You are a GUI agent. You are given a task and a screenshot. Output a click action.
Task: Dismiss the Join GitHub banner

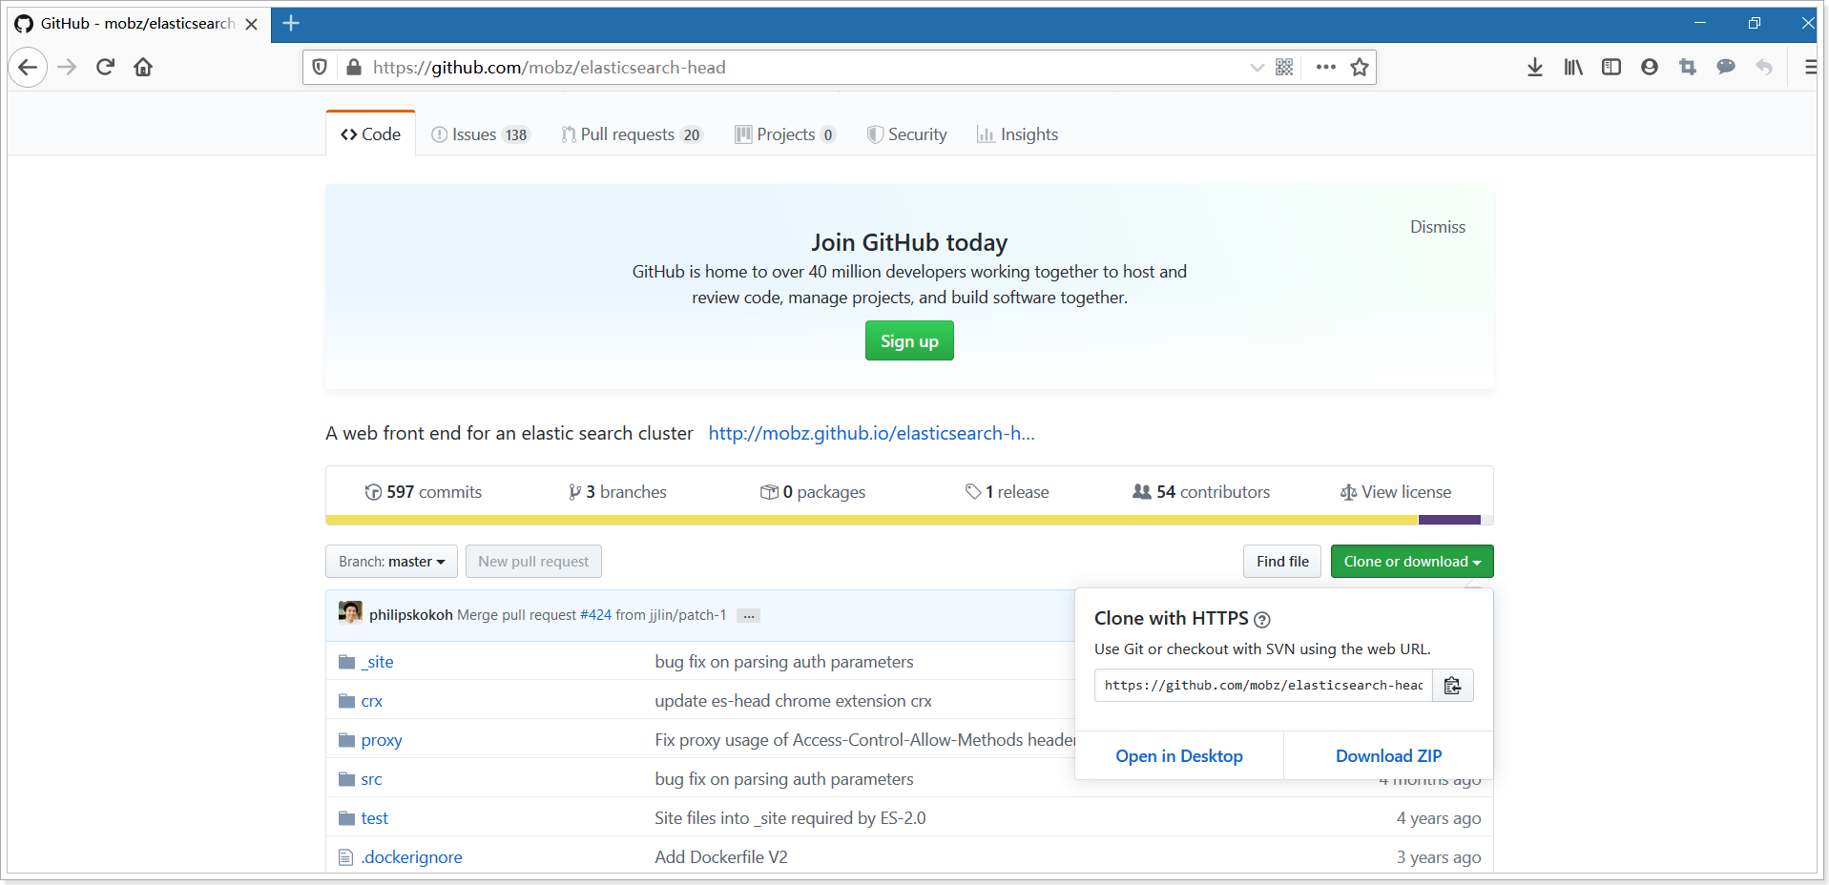click(x=1438, y=227)
